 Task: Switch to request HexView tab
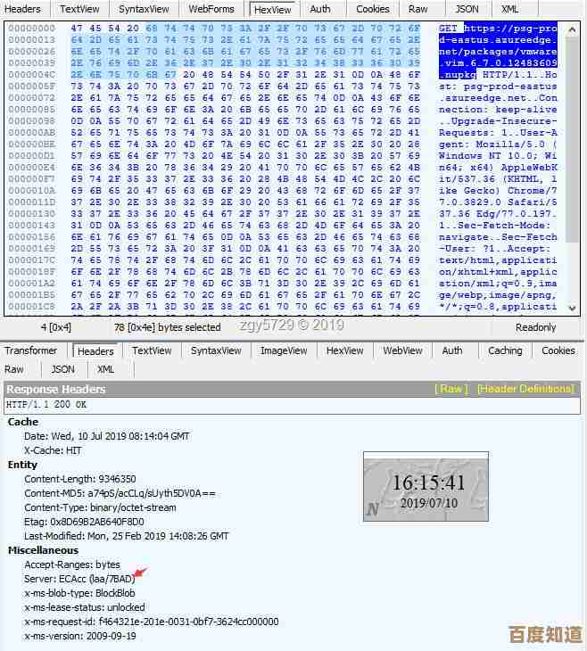[x=272, y=9]
